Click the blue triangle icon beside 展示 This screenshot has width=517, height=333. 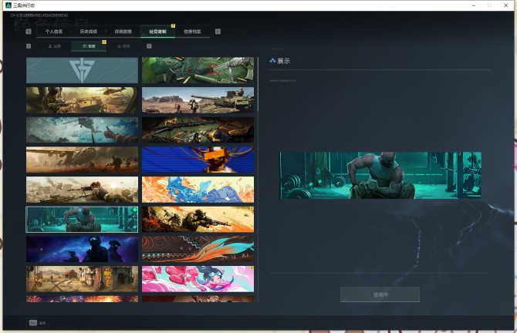click(x=272, y=61)
